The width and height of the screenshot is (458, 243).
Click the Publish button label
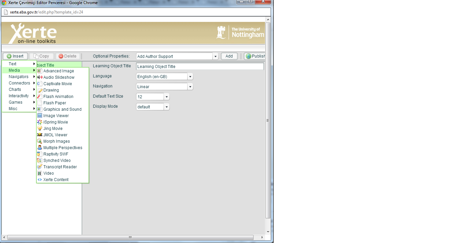pos(258,56)
